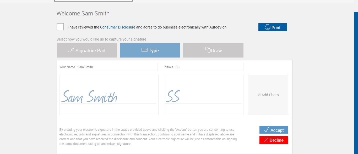
Task: Click the Print button
Action: [273, 27]
